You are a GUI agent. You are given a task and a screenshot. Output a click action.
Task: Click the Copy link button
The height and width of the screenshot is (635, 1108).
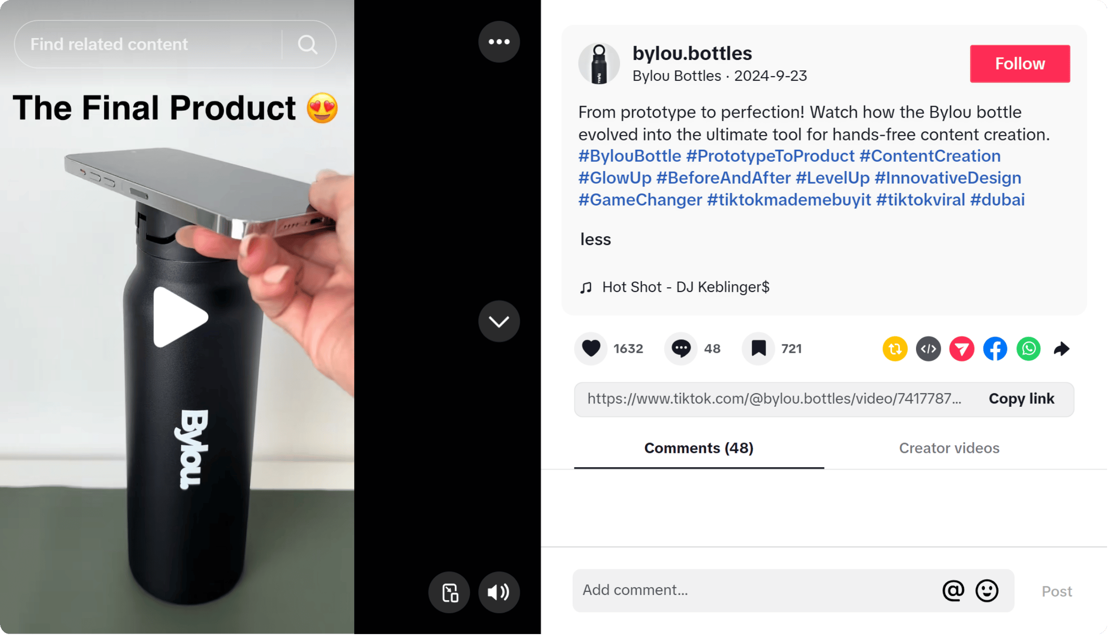1021,399
